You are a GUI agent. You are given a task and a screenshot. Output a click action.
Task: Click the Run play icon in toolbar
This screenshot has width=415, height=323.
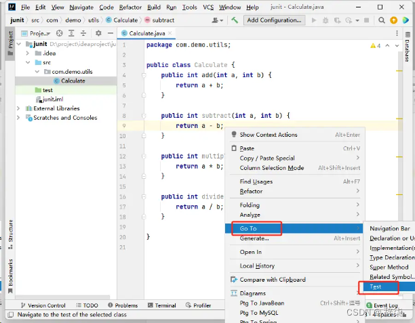[x=314, y=20]
